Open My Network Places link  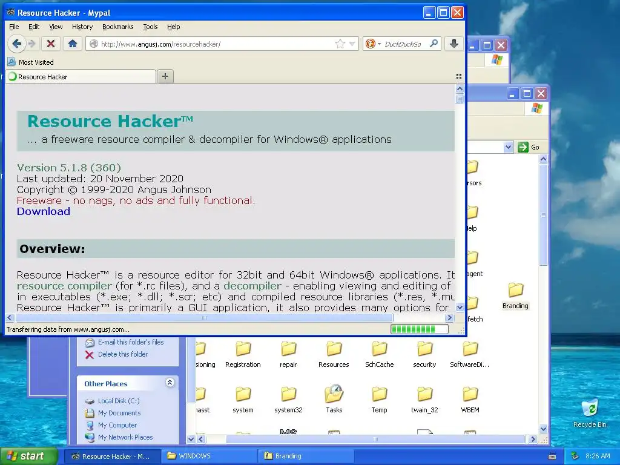point(125,437)
